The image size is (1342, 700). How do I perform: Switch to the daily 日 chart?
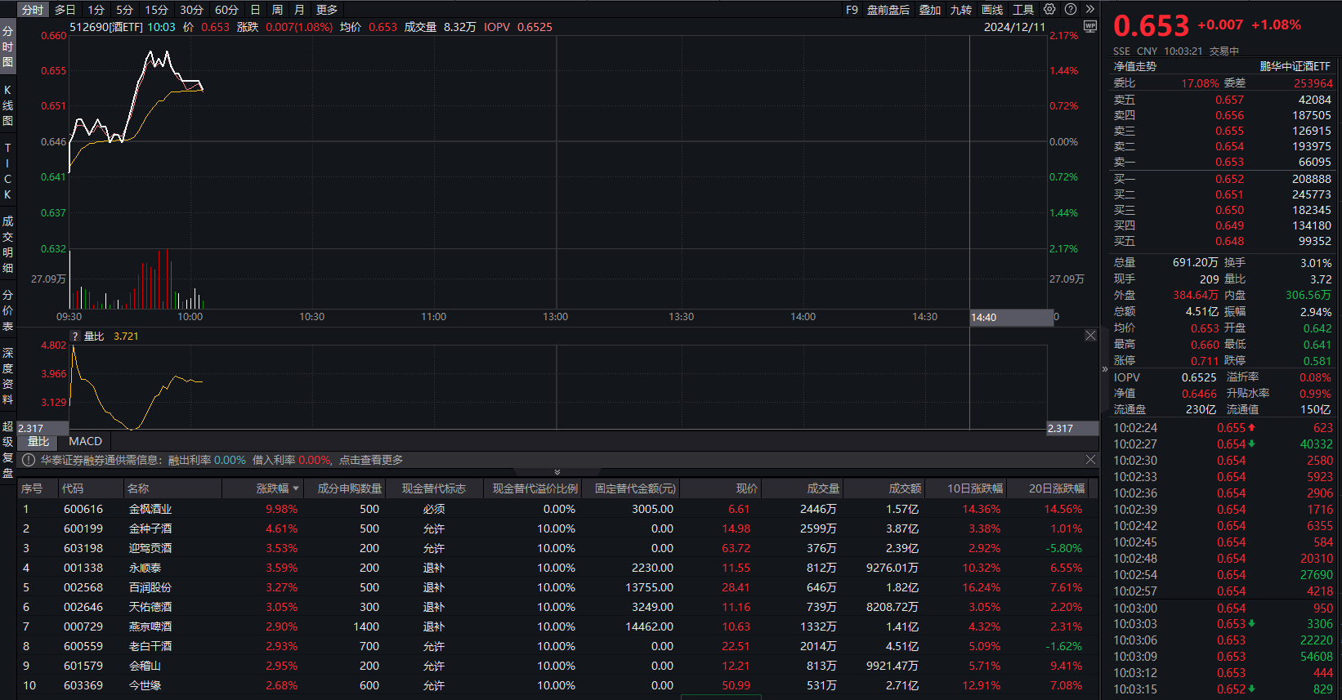[255, 10]
